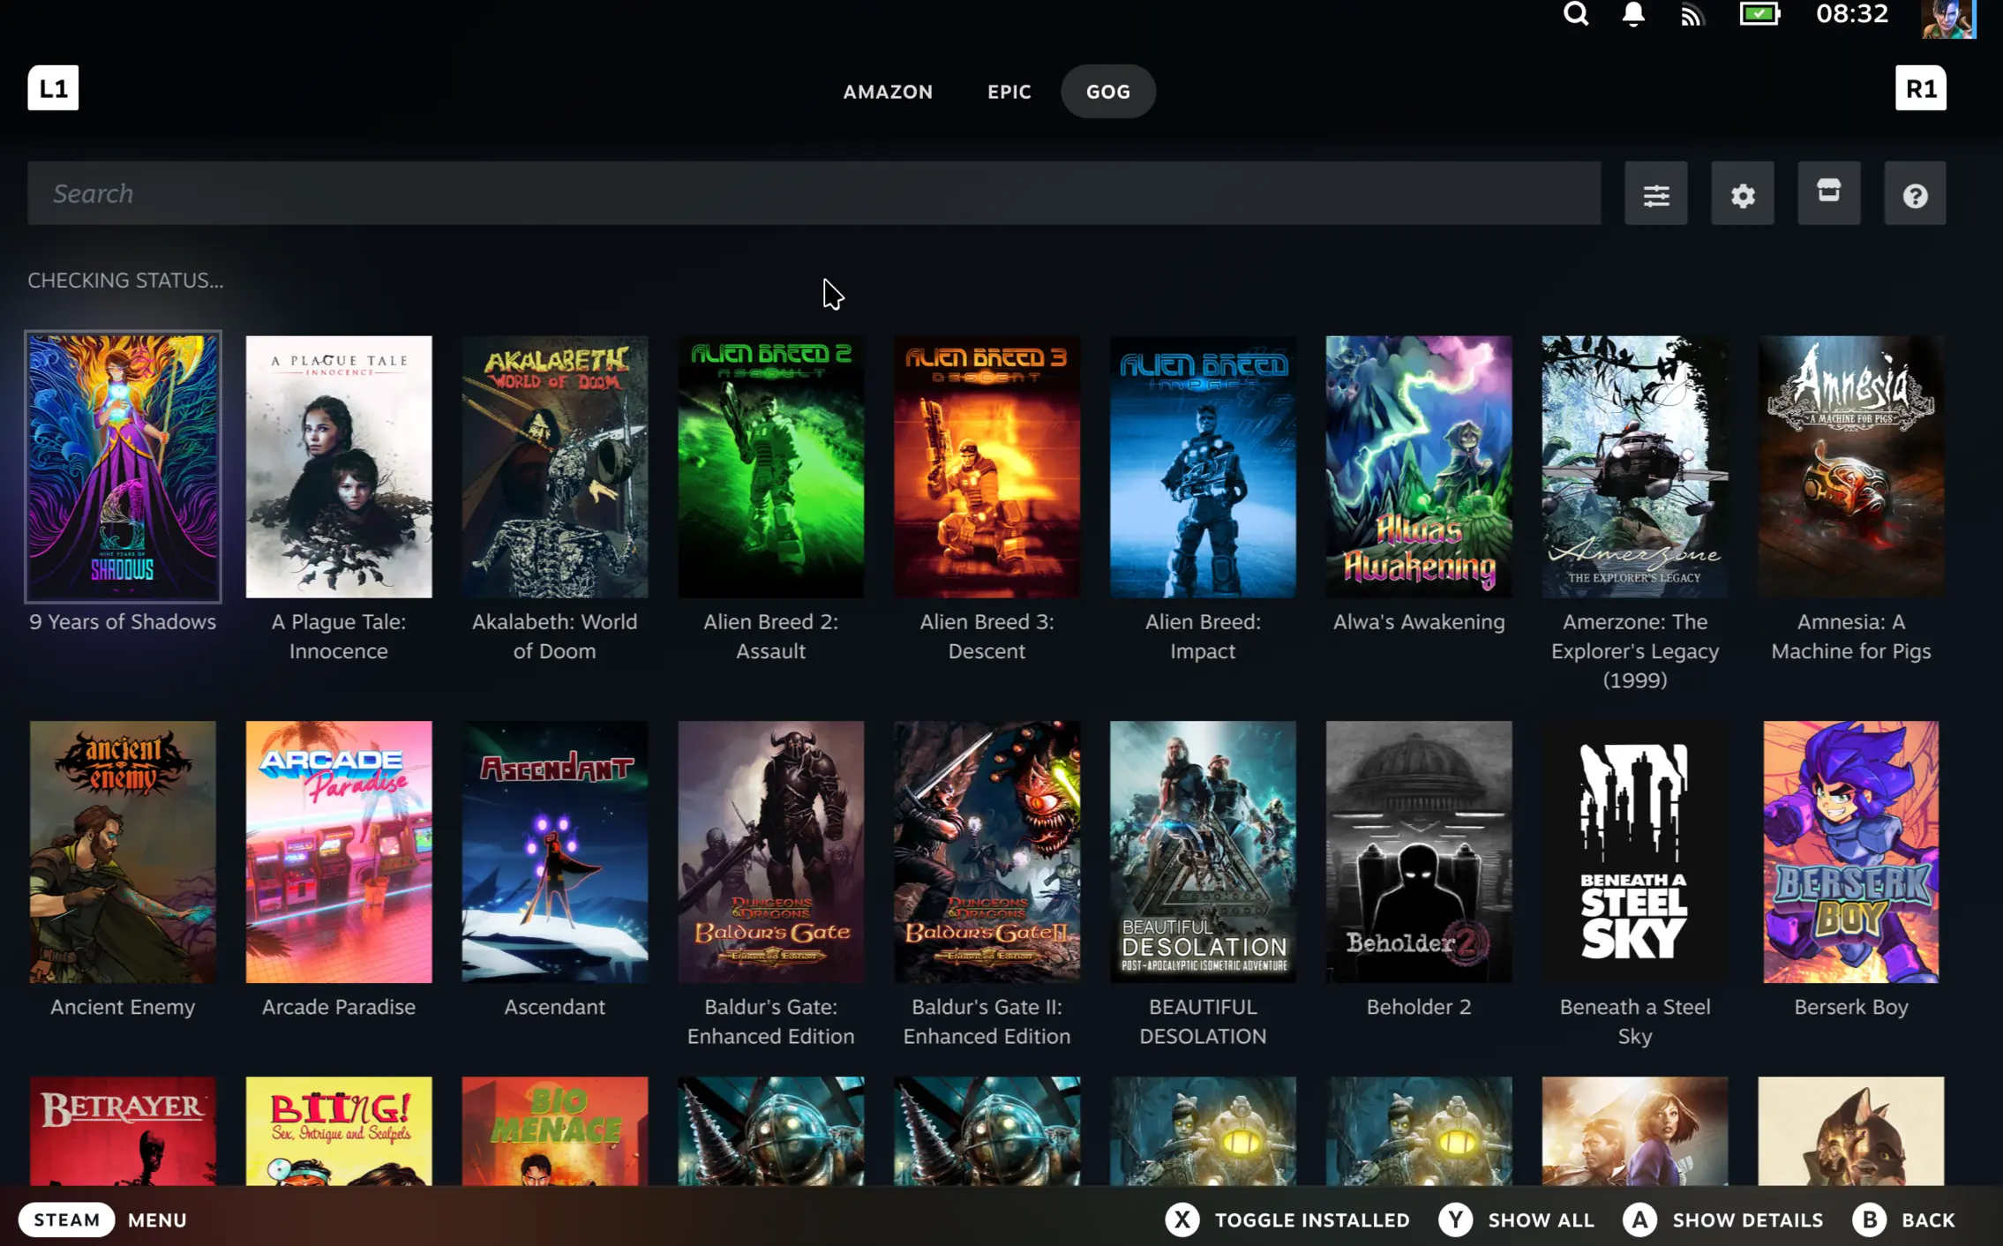Open the help question mark icon
The height and width of the screenshot is (1246, 2003).
(x=1915, y=194)
